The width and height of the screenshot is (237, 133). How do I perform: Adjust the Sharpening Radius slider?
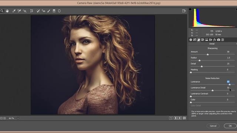[200, 61]
